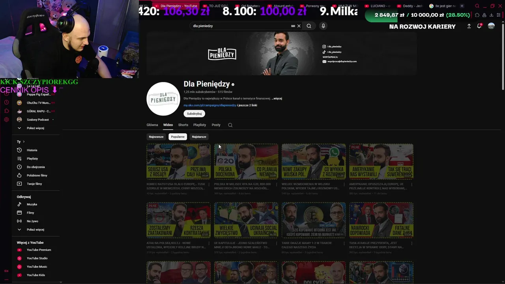This screenshot has width=505, height=284.
Task: Activate voice search microphone
Action: pyautogui.click(x=323, y=26)
